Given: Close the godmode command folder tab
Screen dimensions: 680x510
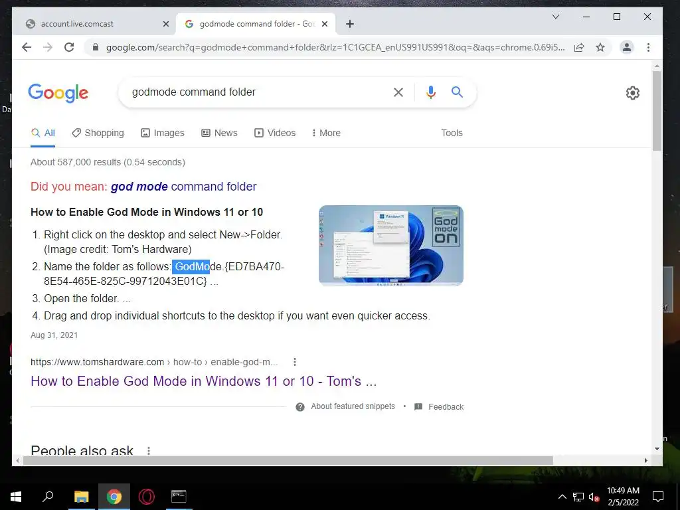Looking at the screenshot, I should coord(324,24).
